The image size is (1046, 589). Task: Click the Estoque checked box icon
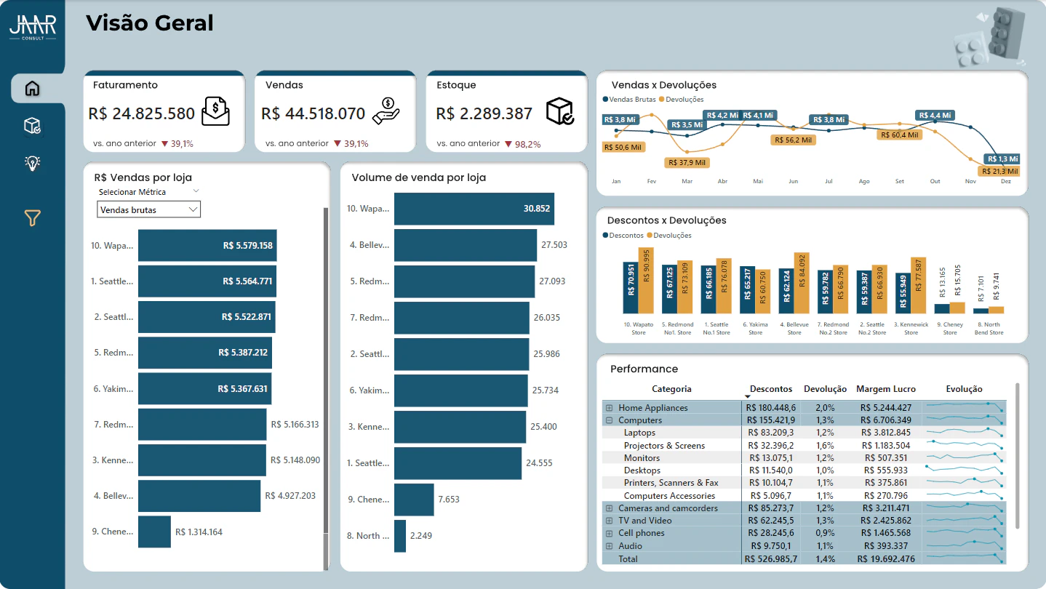point(560,111)
